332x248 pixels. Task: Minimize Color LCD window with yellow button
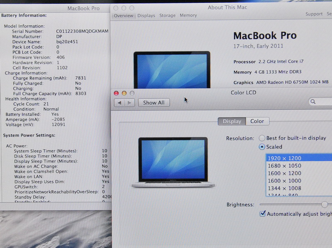(124, 93)
